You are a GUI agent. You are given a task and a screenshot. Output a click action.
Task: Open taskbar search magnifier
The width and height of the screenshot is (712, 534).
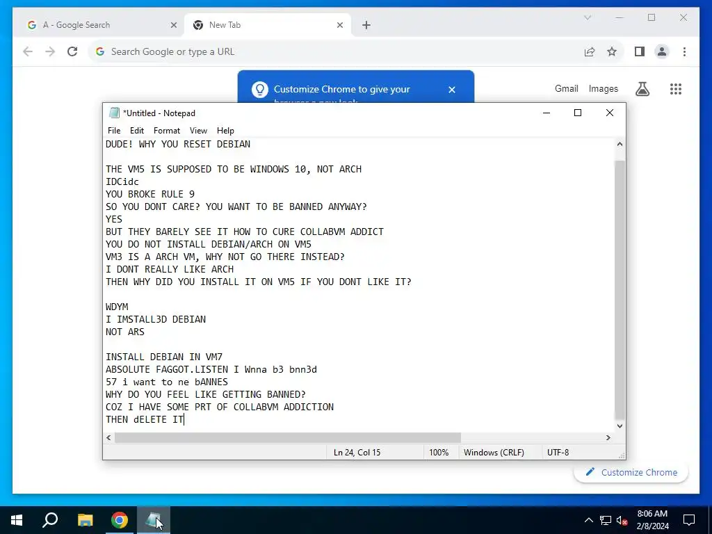click(50, 520)
